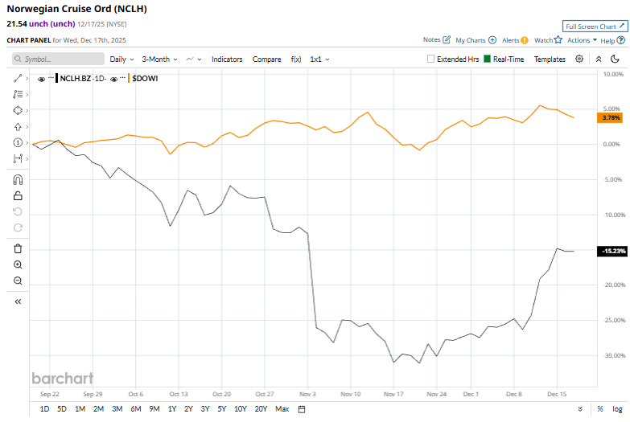Select the measurement range tool
Image resolution: width=630 pixels, height=422 pixels.
click(18, 158)
